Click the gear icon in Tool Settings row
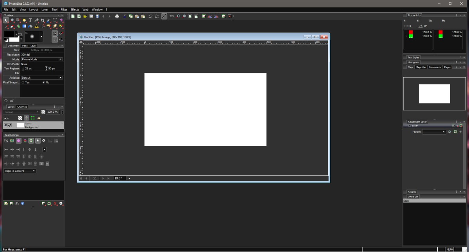Image resolution: width=469 pixels, height=252 pixels. pos(43,140)
